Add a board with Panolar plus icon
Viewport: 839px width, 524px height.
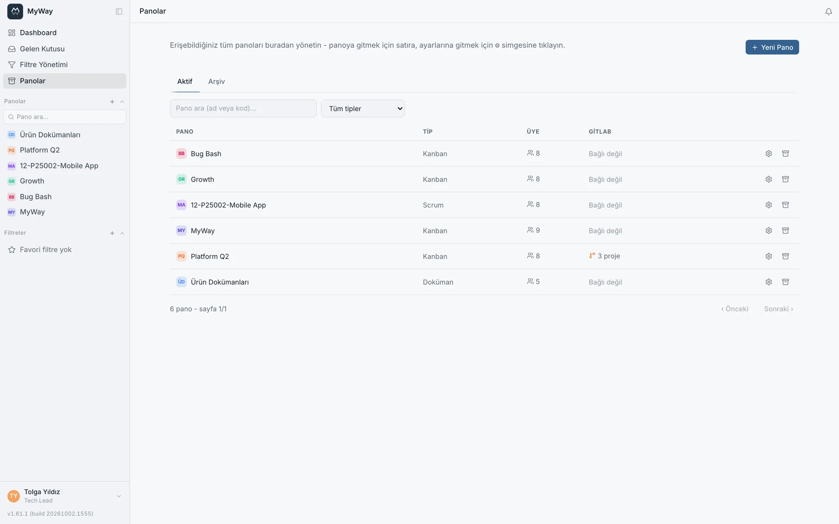tap(112, 101)
